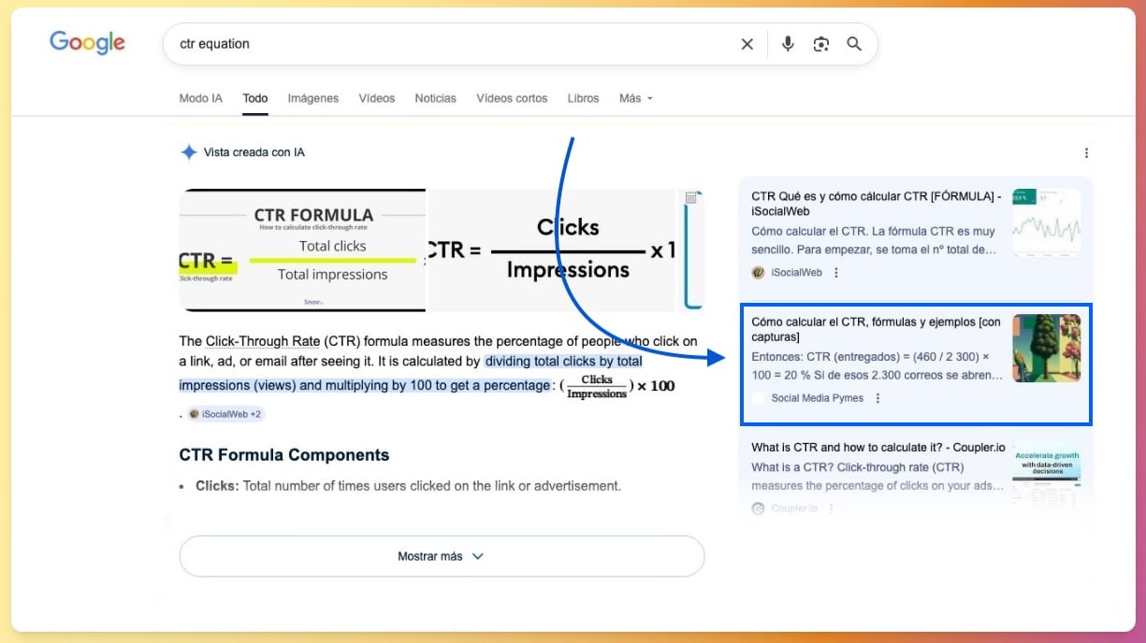Clear the search query with X icon

point(747,44)
